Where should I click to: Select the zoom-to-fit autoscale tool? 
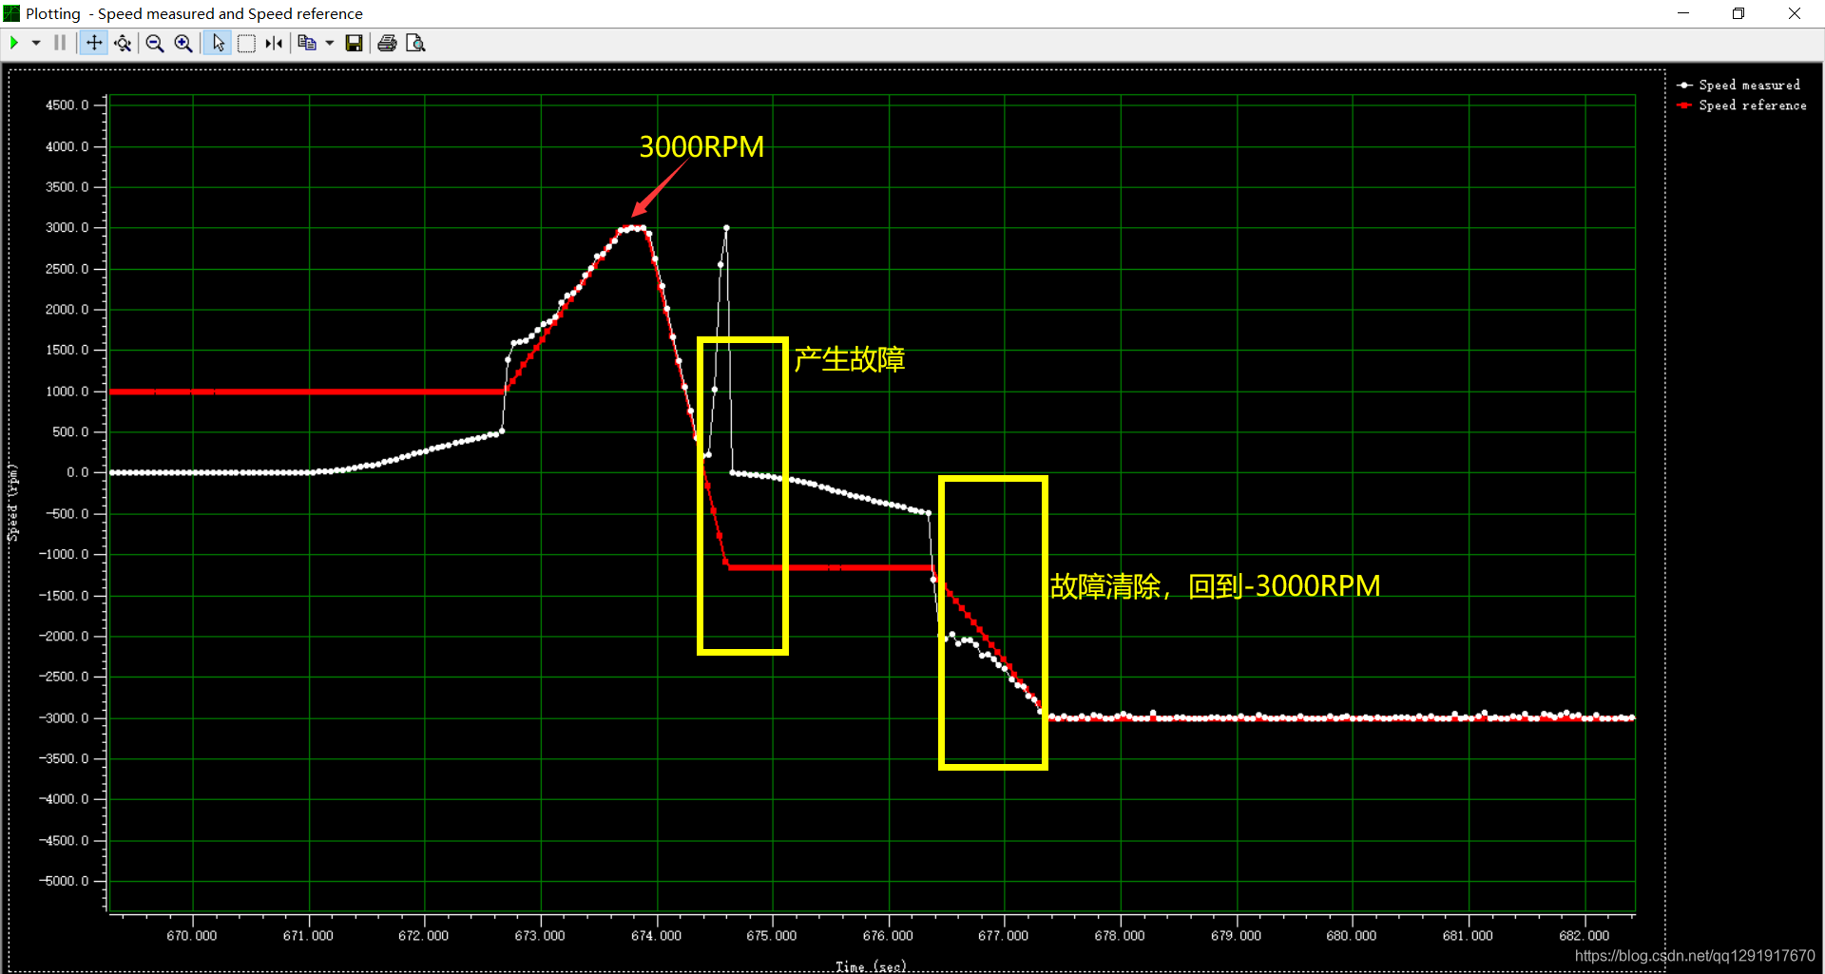coord(123,43)
